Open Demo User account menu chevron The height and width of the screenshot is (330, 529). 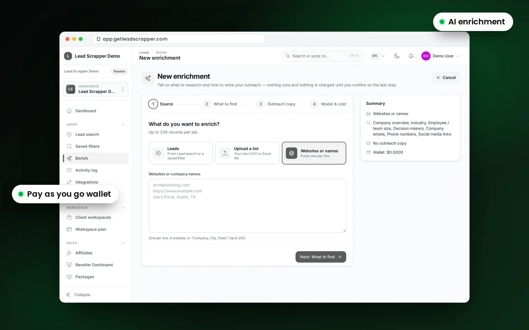(x=458, y=56)
